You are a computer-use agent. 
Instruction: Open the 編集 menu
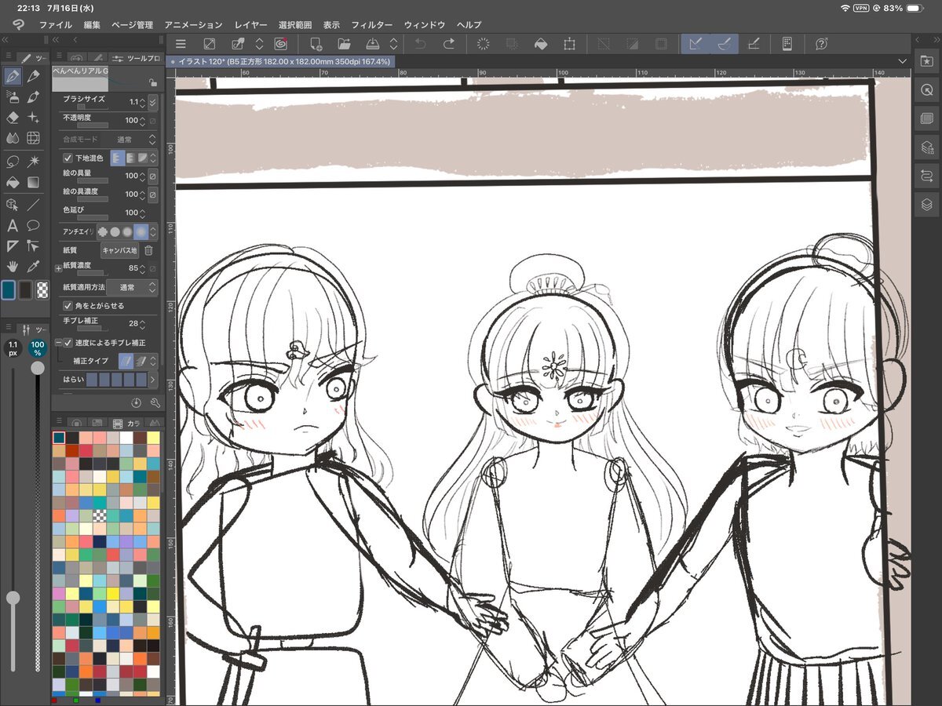92,25
